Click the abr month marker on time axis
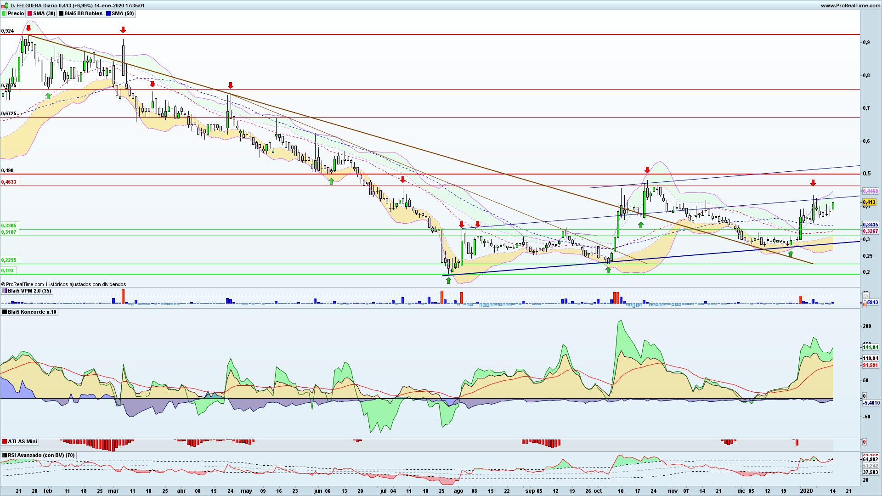 click(181, 490)
